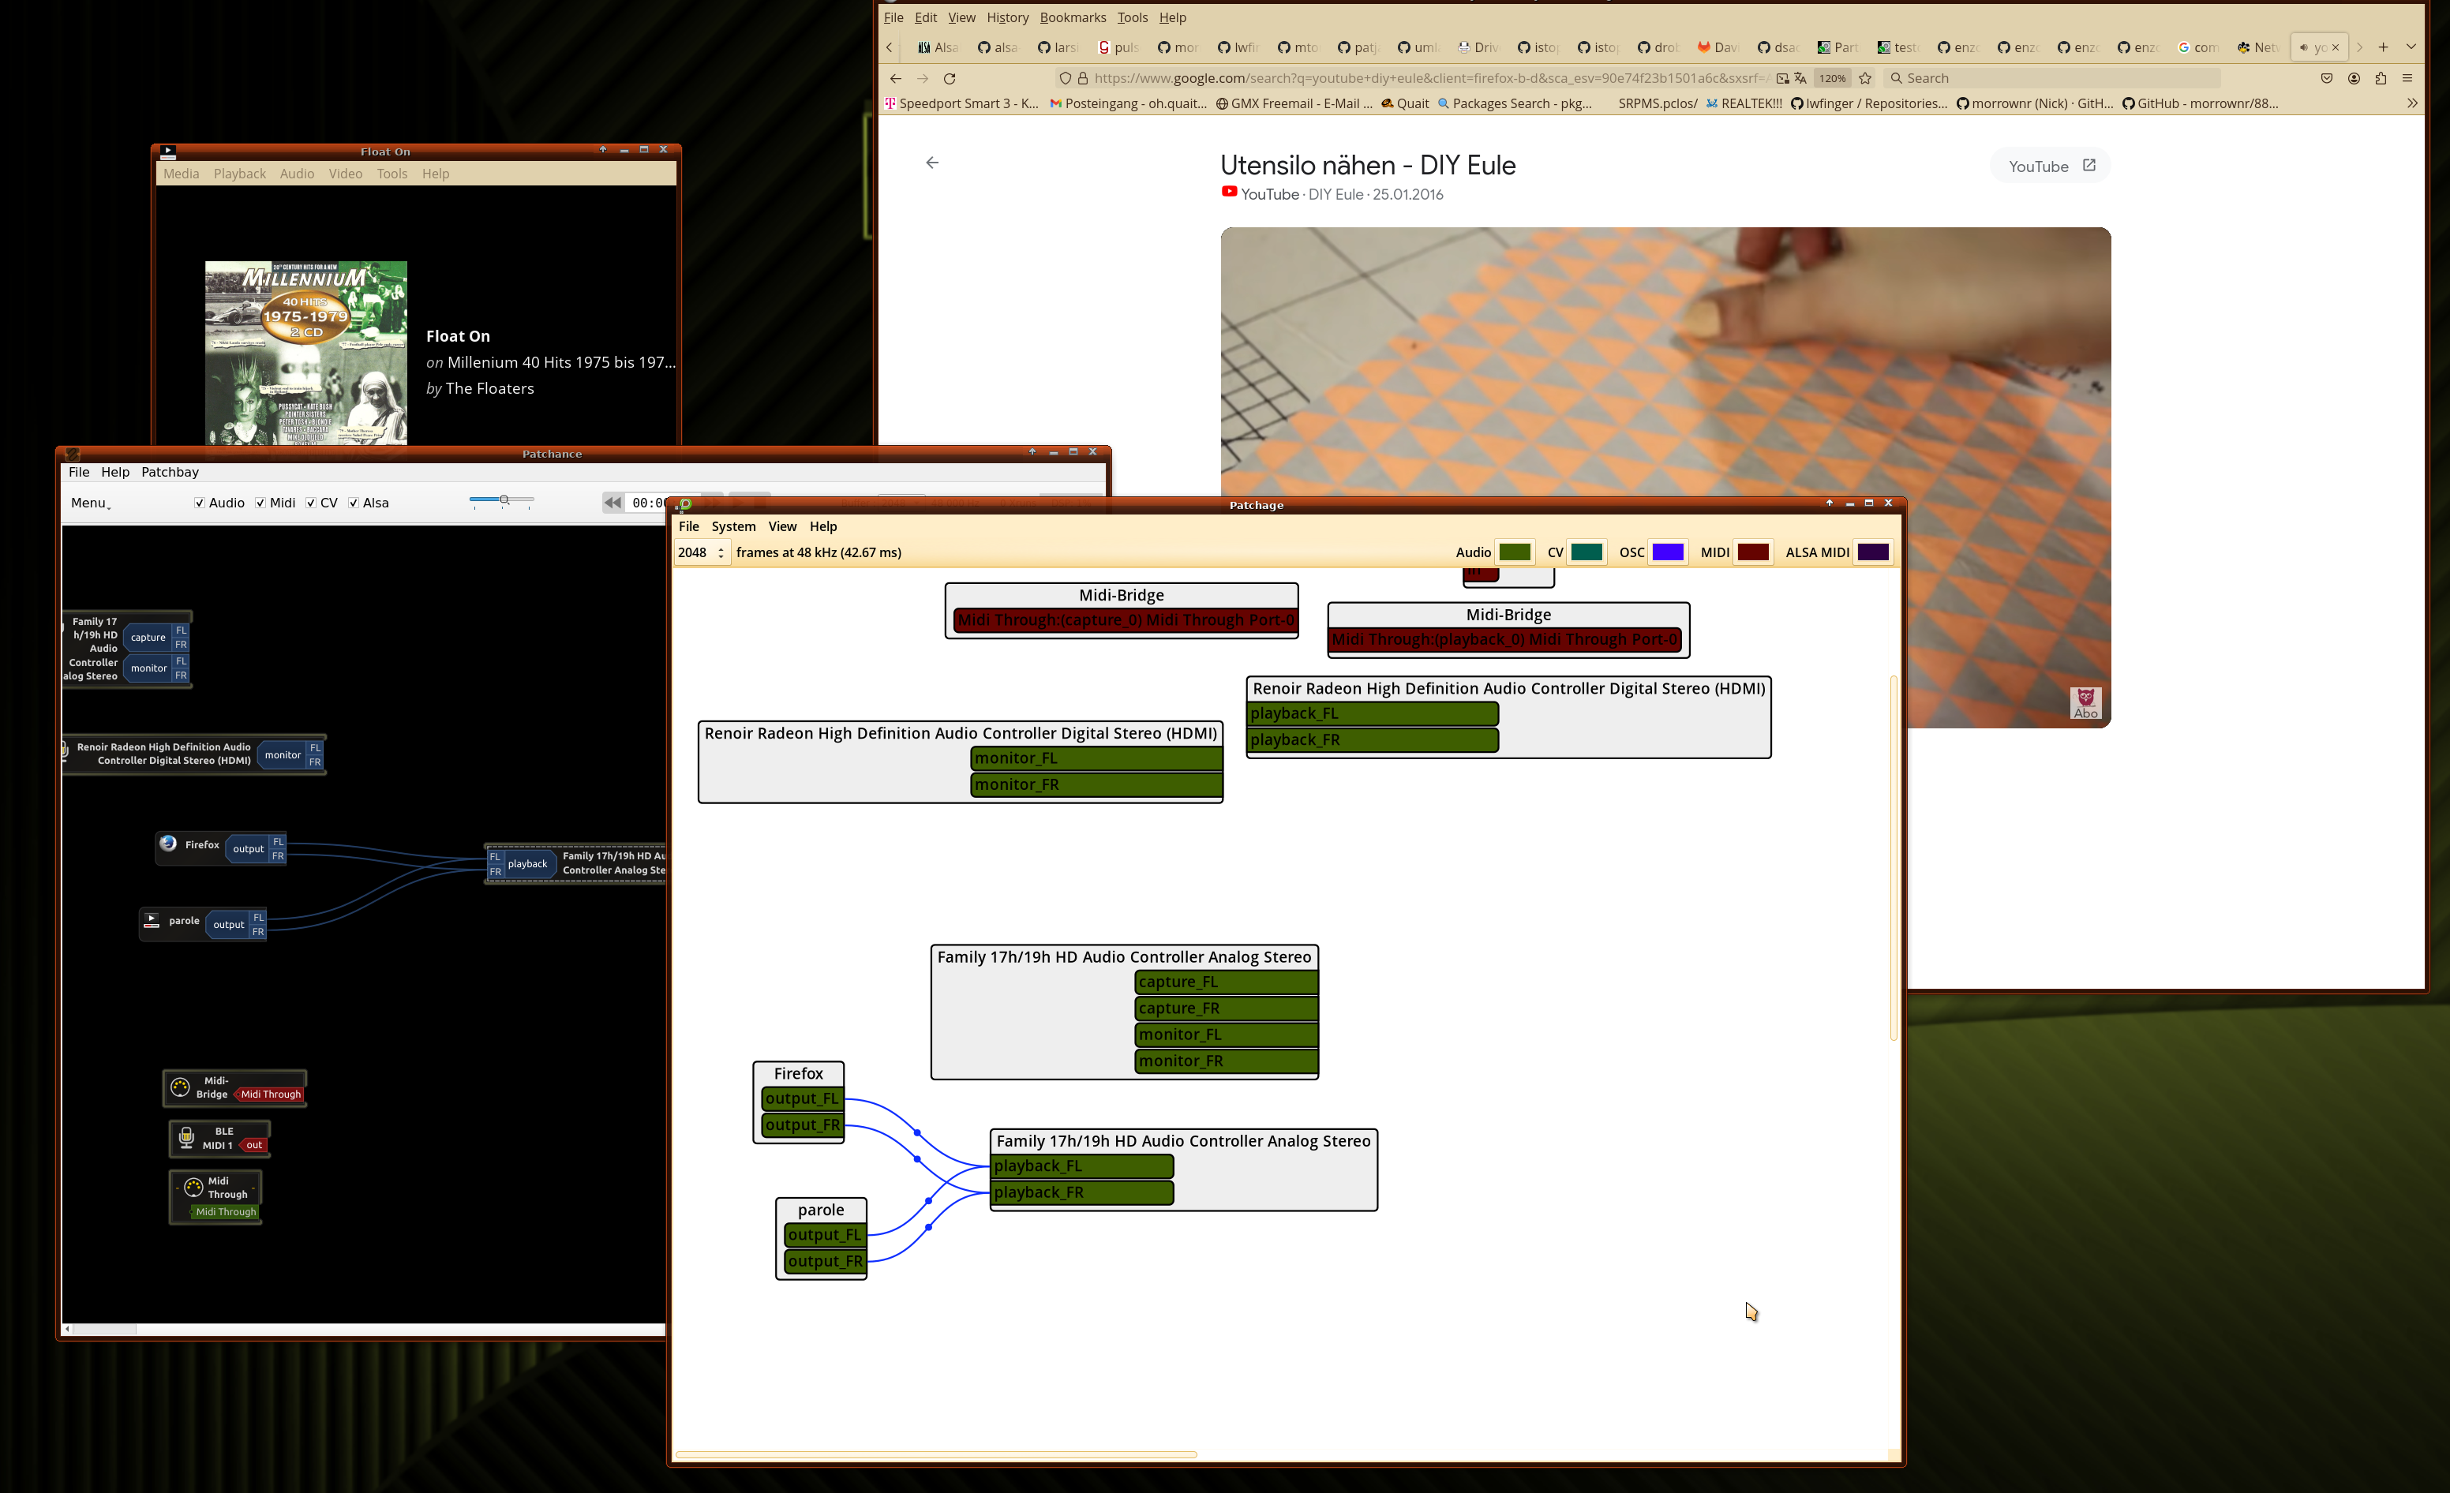Screen dimensions: 2450x1493
Task: Click the back arrow beside video title
Action: click(x=931, y=163)
